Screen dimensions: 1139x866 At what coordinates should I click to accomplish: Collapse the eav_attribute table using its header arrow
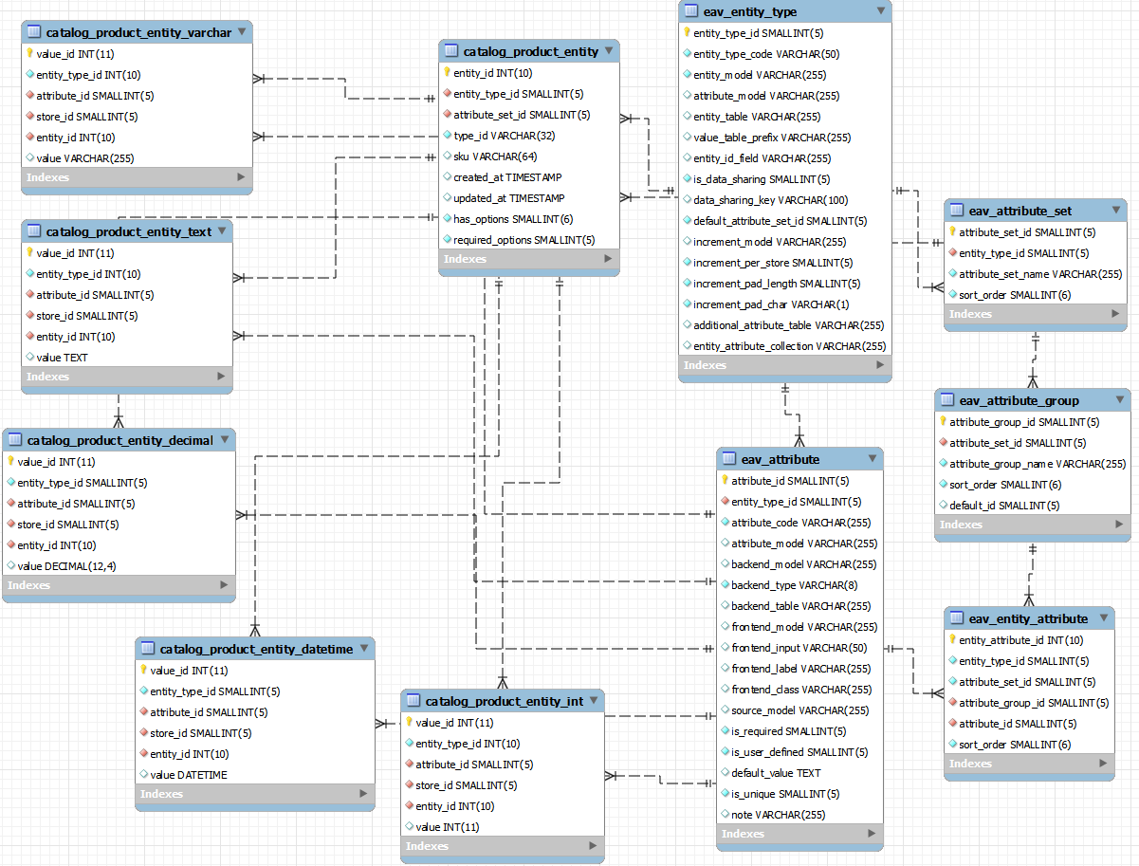coord(872,459)
